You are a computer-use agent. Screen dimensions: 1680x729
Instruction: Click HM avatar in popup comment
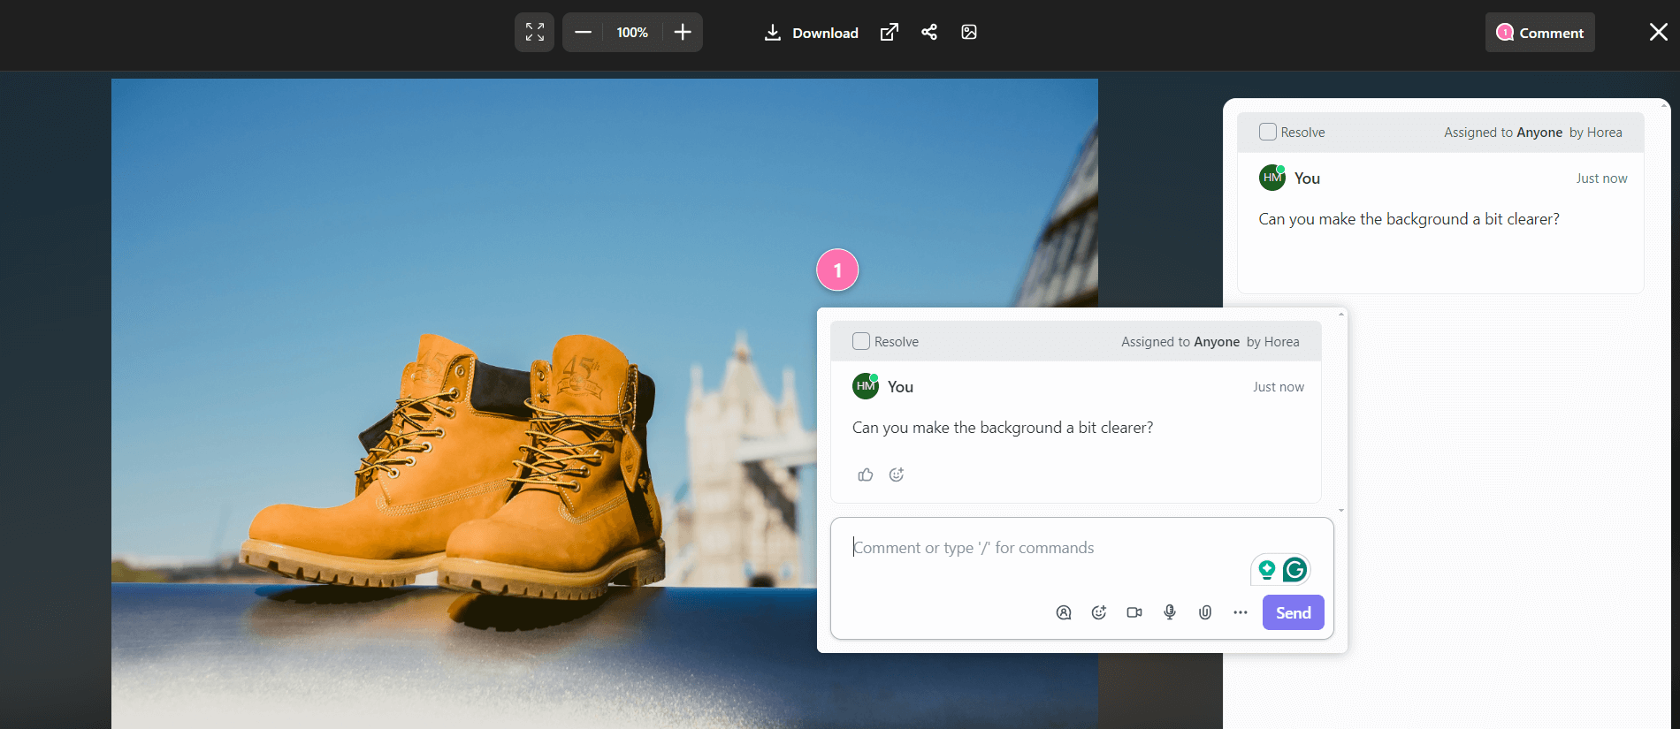point(866,386)
